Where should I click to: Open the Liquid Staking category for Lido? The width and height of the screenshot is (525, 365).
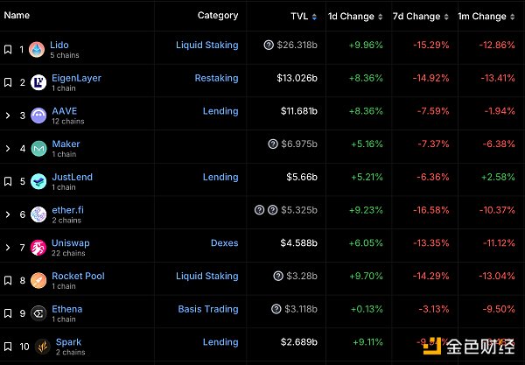206,46
